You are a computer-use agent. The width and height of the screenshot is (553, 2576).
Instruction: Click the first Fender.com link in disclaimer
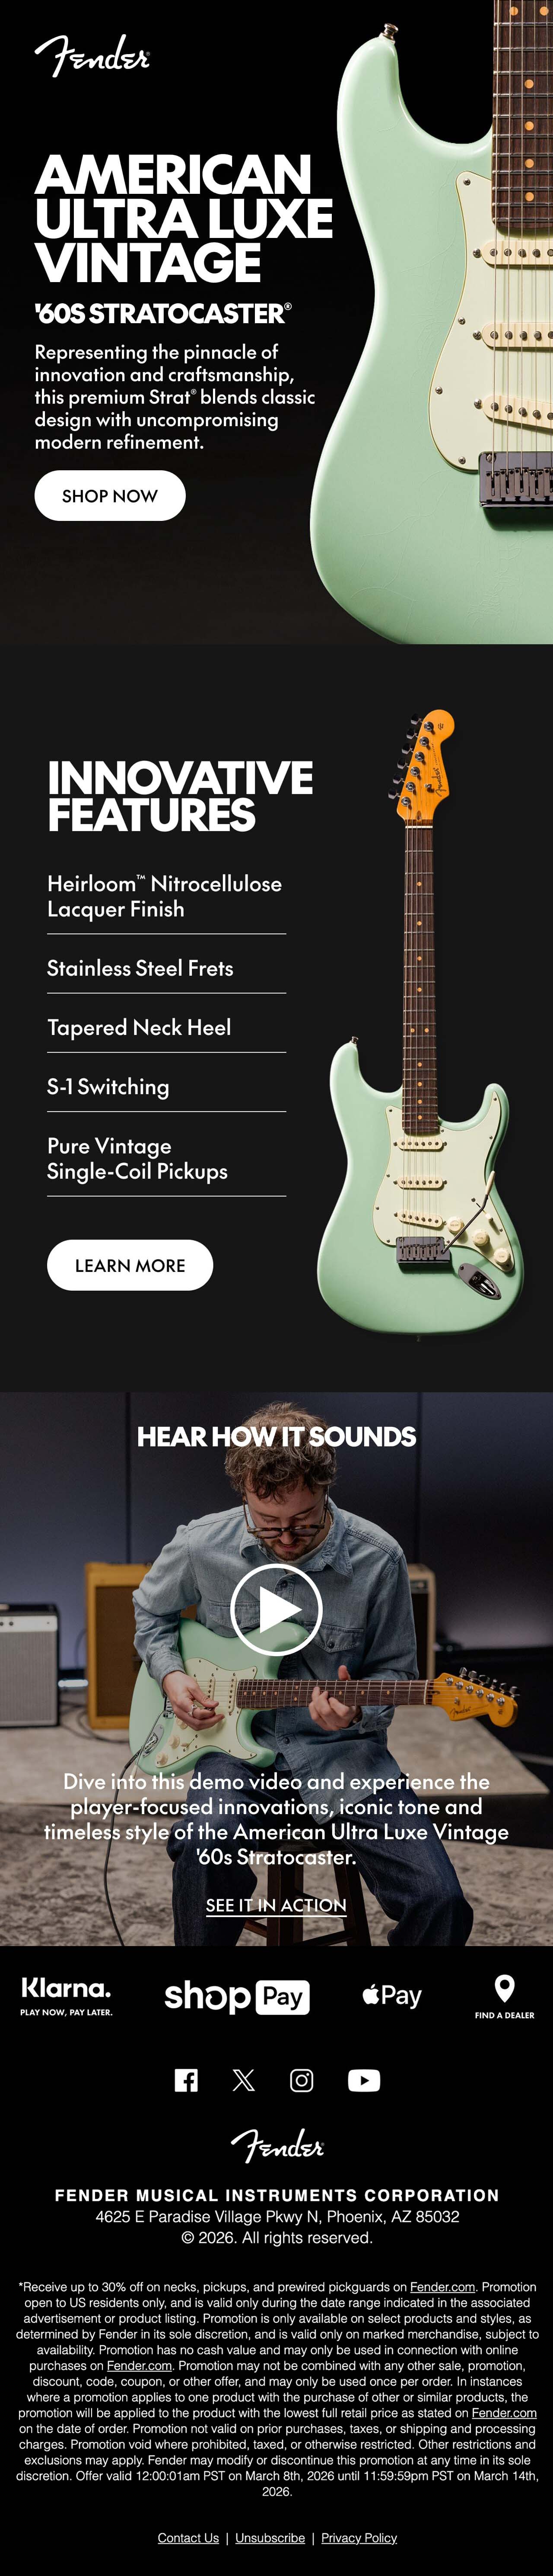pos(442,2286)
